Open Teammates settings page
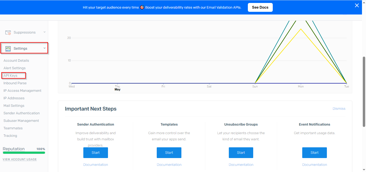The height and width of the screenshot is (172, 366). coord(13,128)
